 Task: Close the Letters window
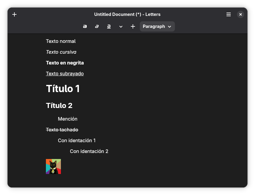pyautogui.click(x=241, y=14)
